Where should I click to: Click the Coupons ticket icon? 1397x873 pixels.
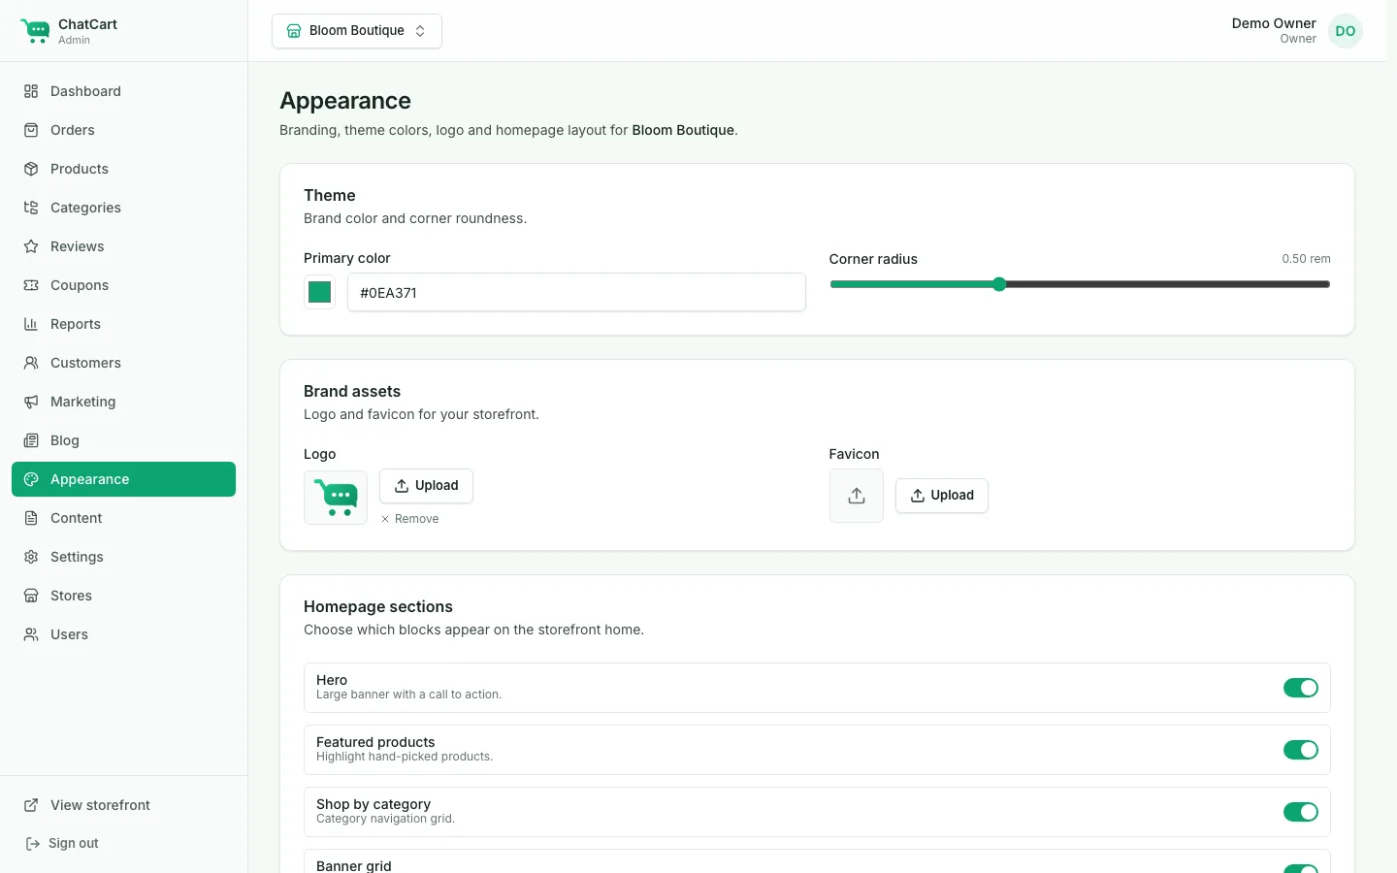coord(31,285)
